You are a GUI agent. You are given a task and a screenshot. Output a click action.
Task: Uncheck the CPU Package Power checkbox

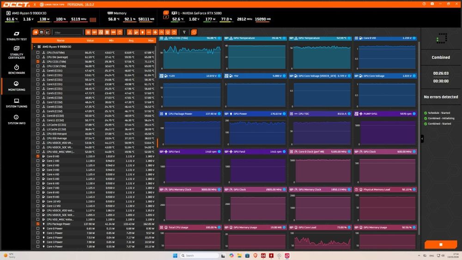pos(38,224)
